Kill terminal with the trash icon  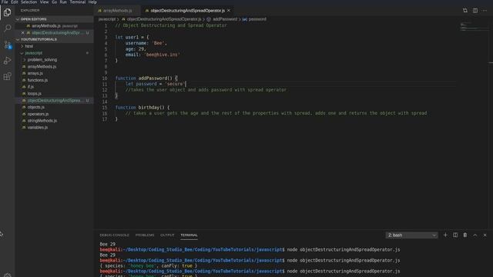tap(465, 235)
